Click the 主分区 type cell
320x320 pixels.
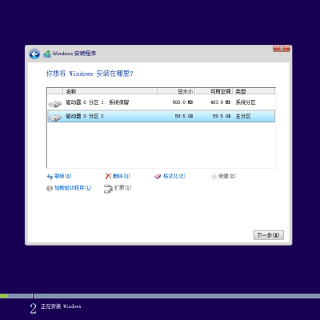point(243,116)
